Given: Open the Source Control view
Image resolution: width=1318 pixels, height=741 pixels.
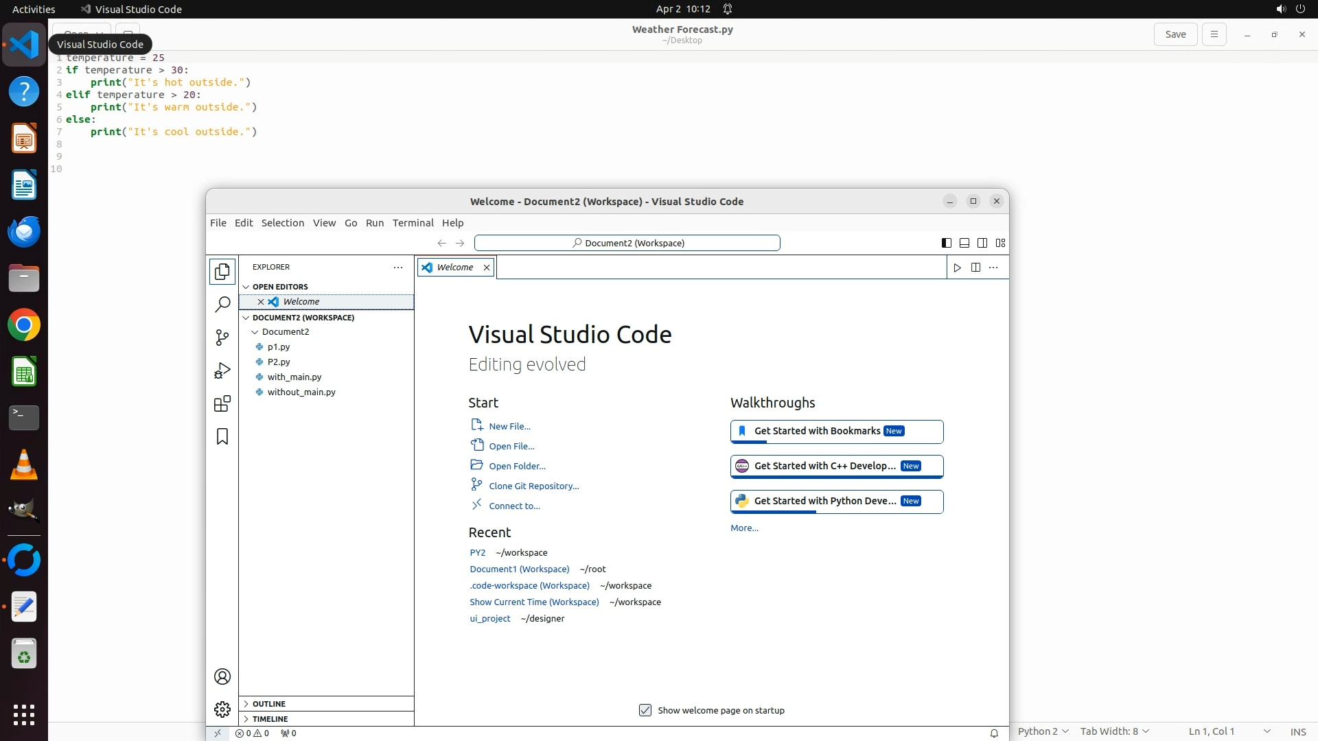Looking at the screenshot, I should (x=222, y=338).
